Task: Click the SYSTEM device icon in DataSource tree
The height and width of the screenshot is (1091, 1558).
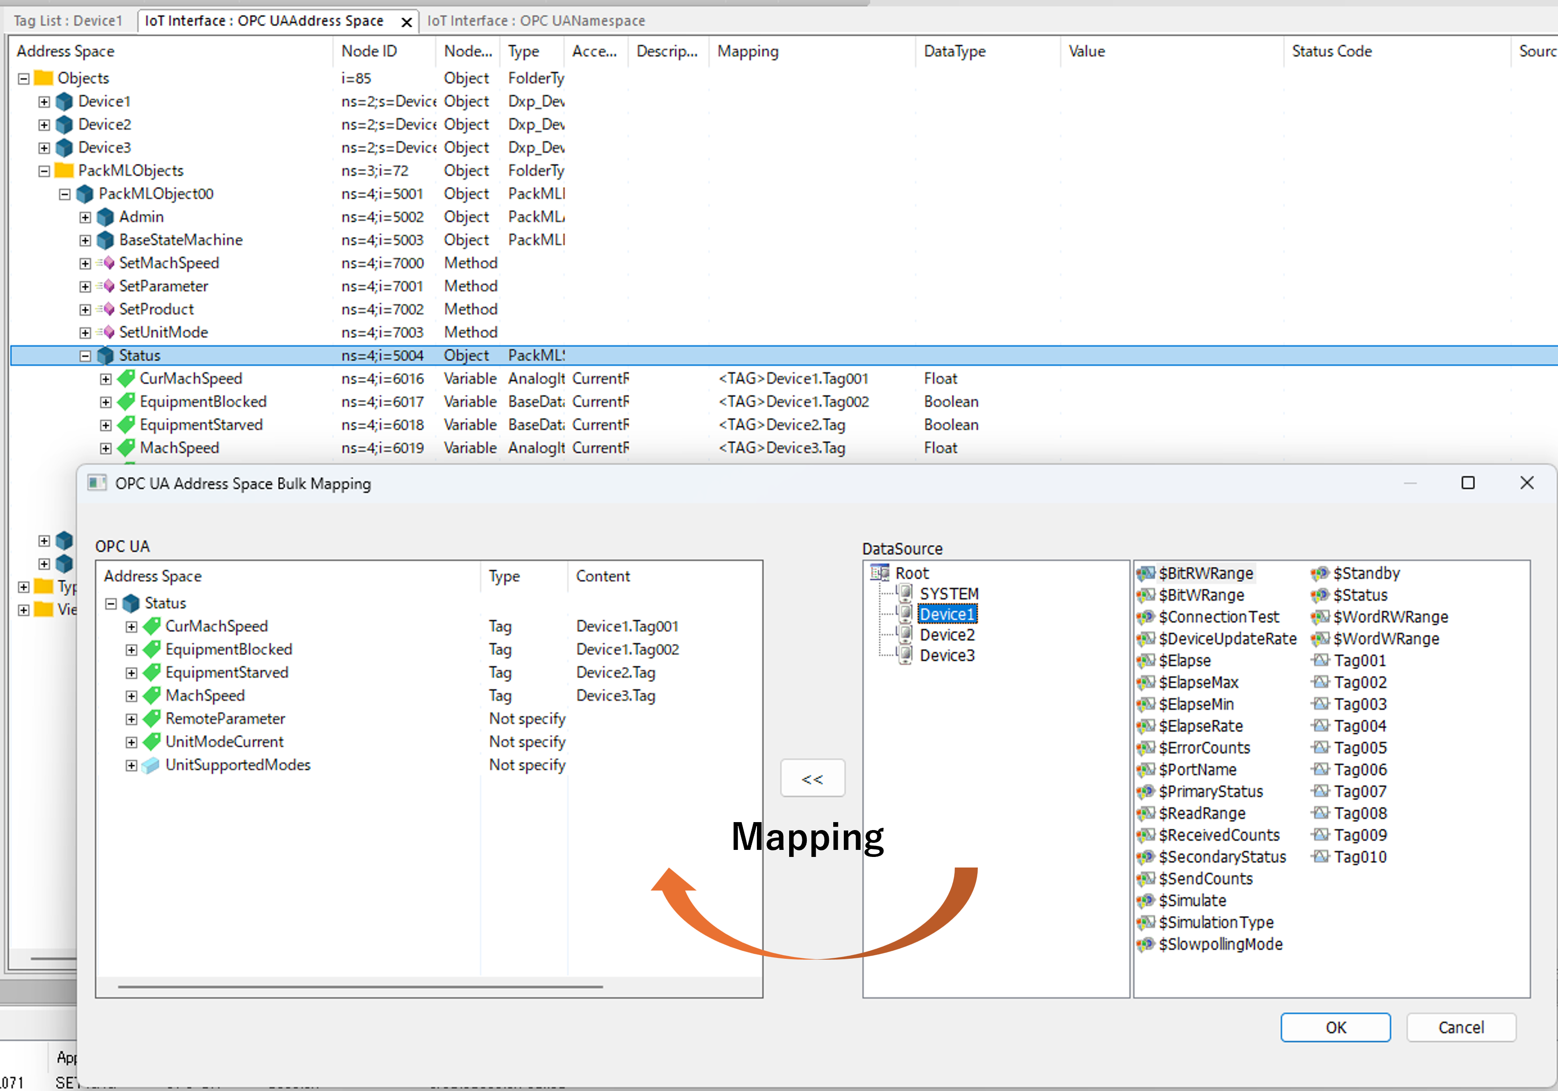Action: 905,594
